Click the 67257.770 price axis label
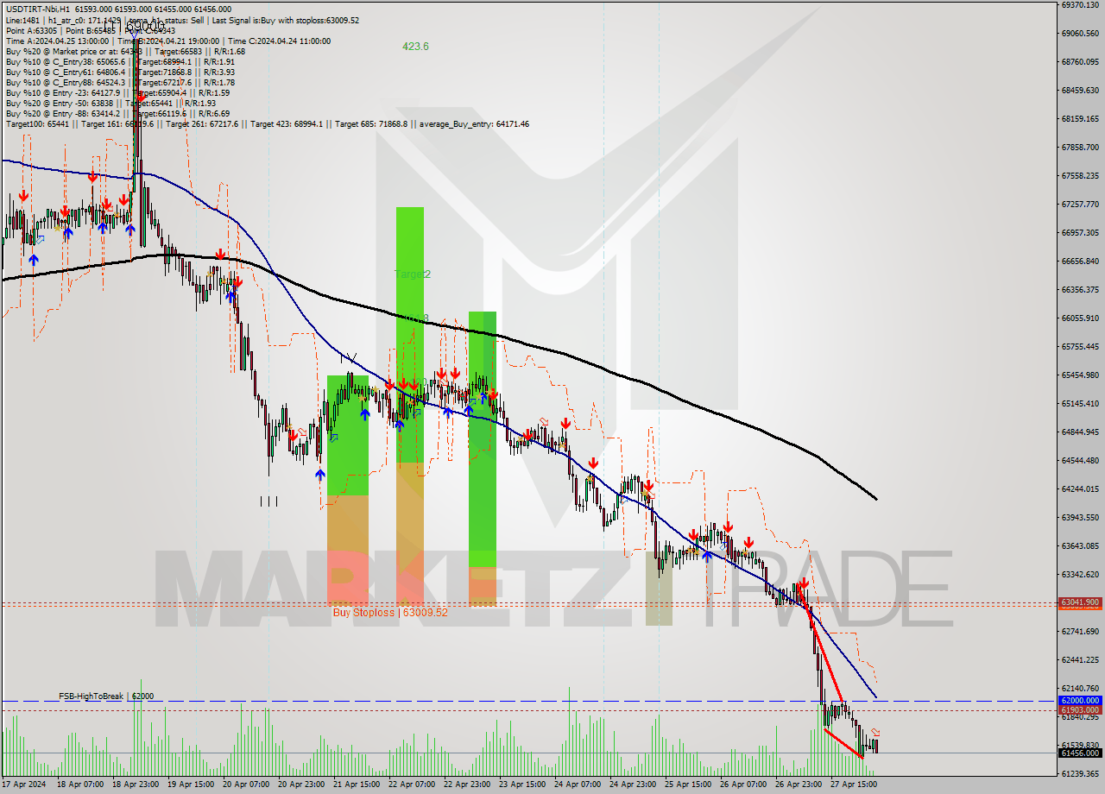 click(x=1079, y=204)
